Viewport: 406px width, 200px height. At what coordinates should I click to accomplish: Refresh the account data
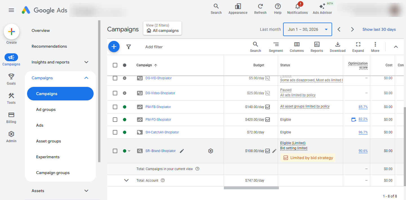coord(260,9)
